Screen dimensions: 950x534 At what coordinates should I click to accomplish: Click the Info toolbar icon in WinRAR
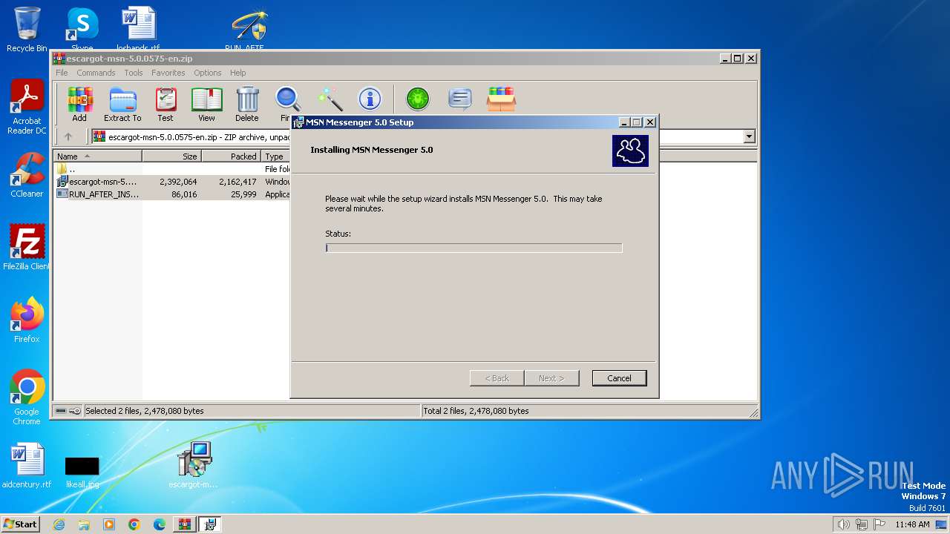point(370,99)
